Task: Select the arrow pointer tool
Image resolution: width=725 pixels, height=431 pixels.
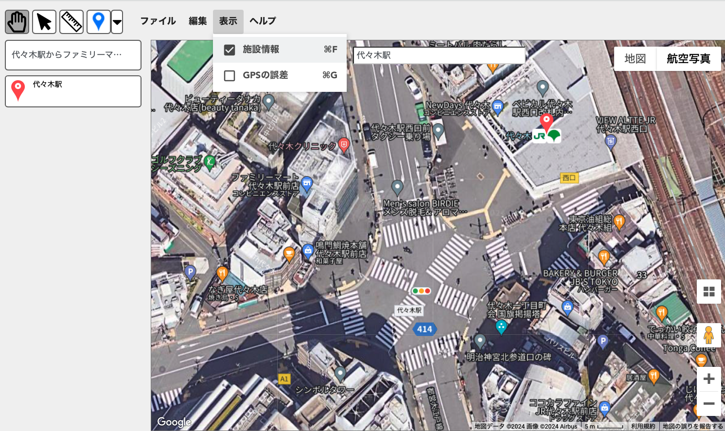Action: [x=44, y=22]
